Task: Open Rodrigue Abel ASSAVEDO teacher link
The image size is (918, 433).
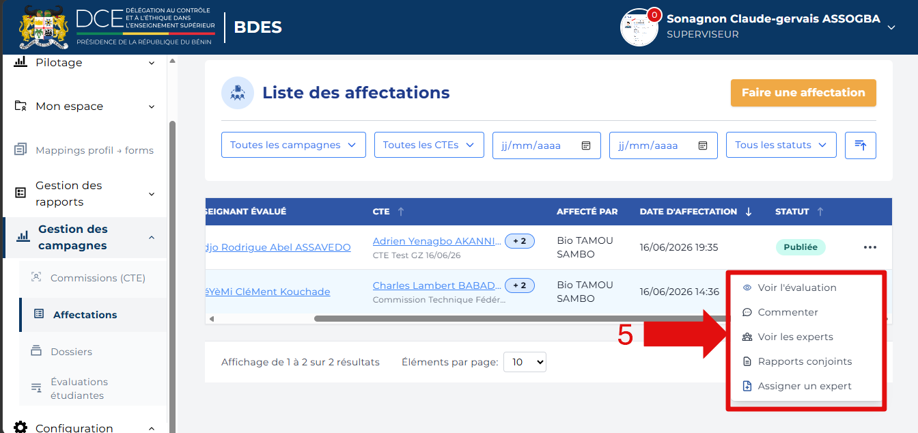Action: click(278, 247)
